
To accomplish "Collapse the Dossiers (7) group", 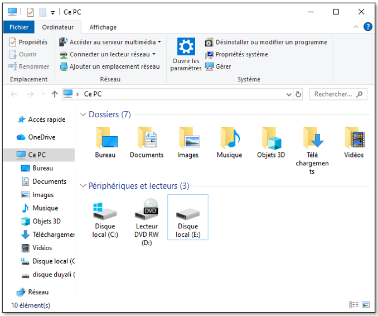I will pyautogui.click(x=84, y=114).
